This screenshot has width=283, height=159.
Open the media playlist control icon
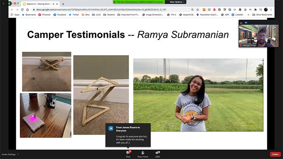[261, 10]
